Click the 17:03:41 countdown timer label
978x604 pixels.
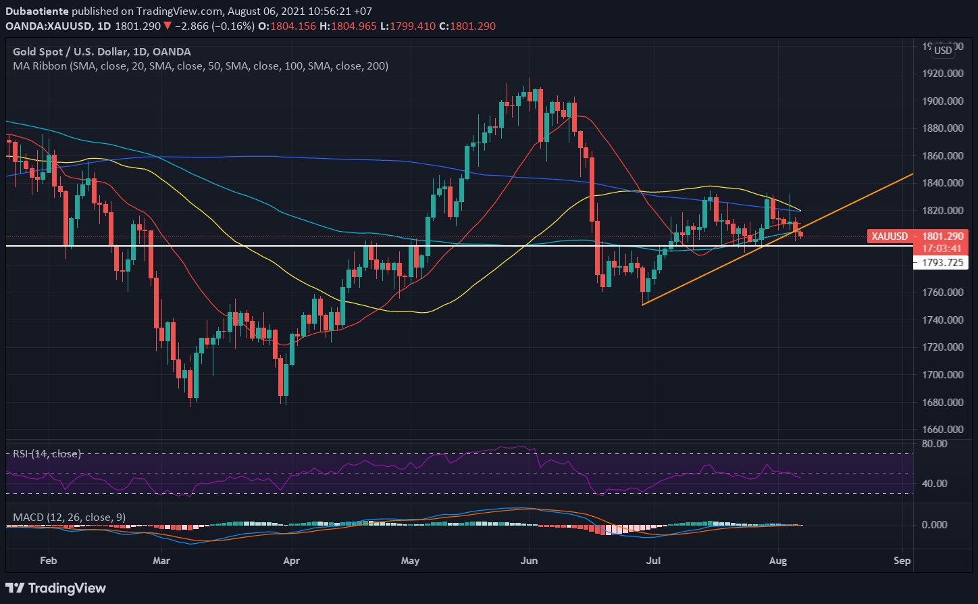941,249
